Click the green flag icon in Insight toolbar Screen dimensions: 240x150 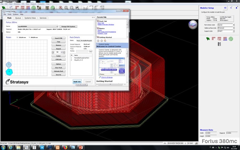(x=3, y=8)
